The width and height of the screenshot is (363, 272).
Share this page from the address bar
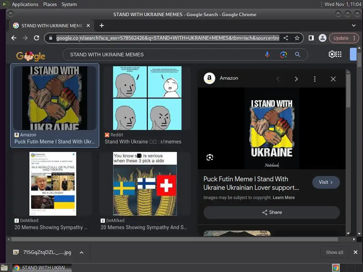[x=286, y=38]
